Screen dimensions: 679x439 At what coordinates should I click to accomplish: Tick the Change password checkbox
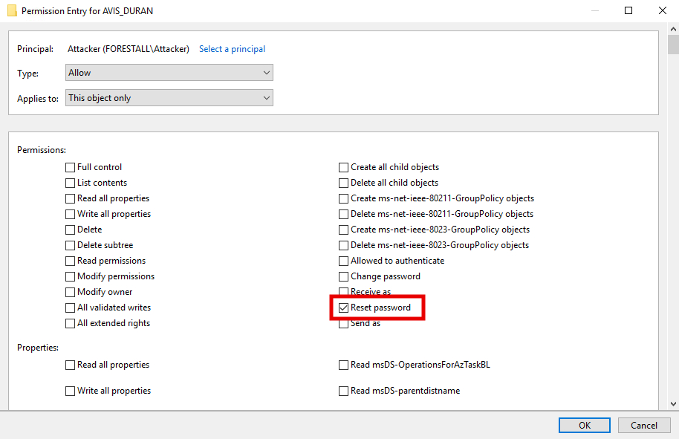[x=344, y=276]
